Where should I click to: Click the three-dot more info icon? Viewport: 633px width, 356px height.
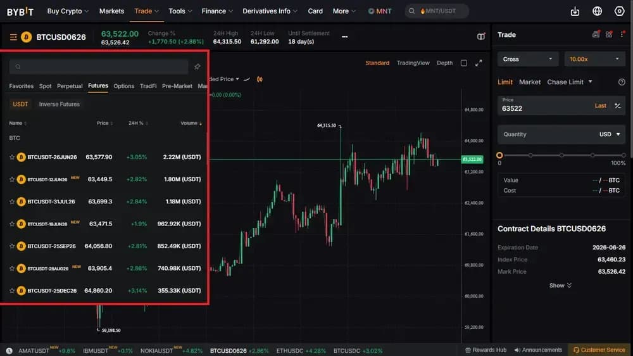(x=344, y=37)
